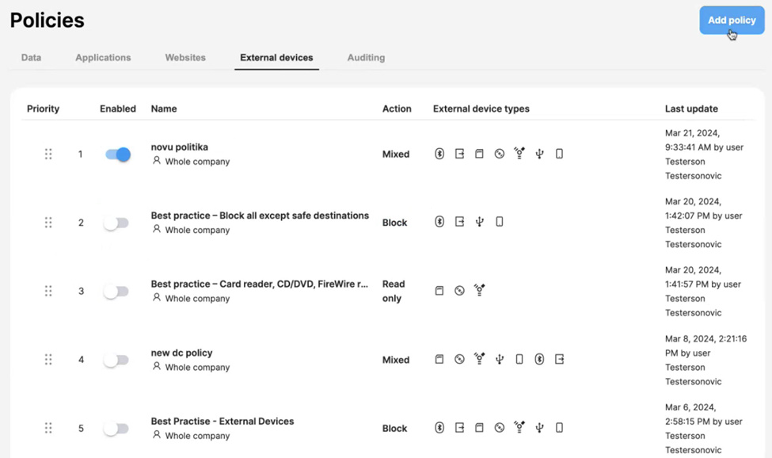Disable the novu politika policy toggle

tap(116, 155)
